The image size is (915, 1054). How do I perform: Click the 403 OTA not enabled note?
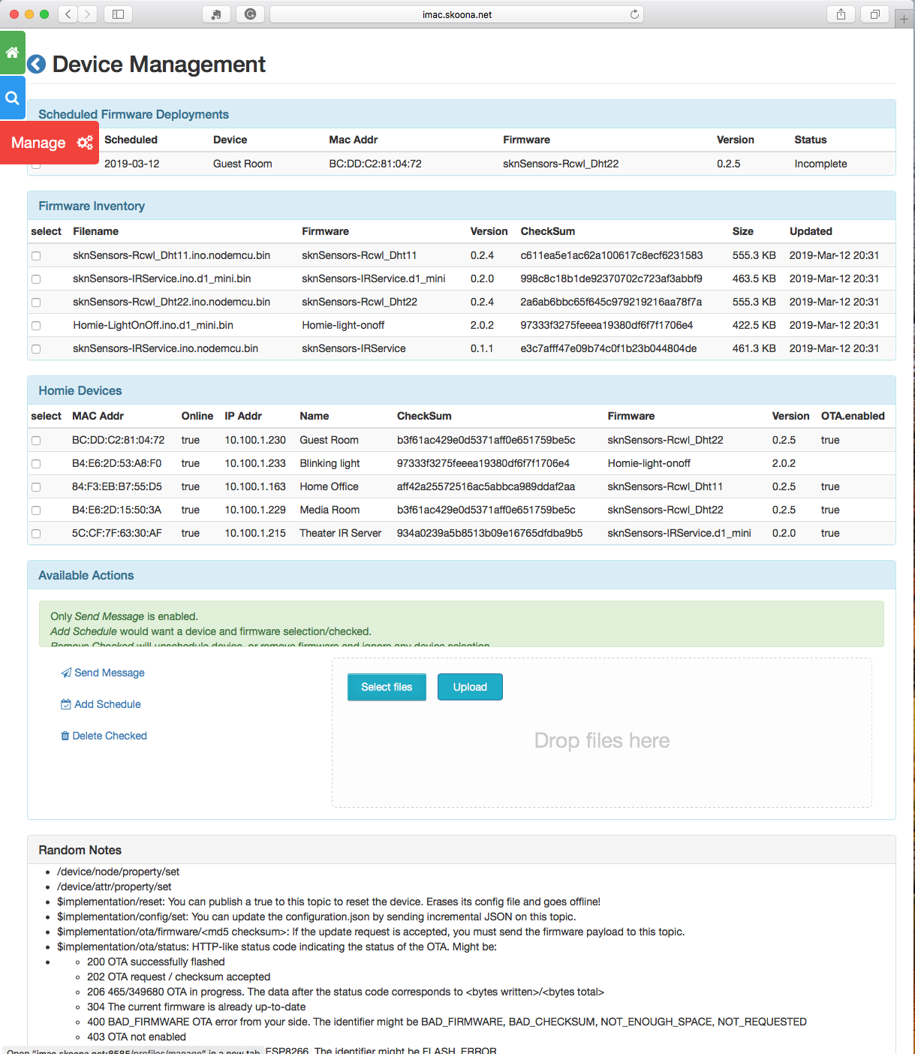(x=137, y=1037)
